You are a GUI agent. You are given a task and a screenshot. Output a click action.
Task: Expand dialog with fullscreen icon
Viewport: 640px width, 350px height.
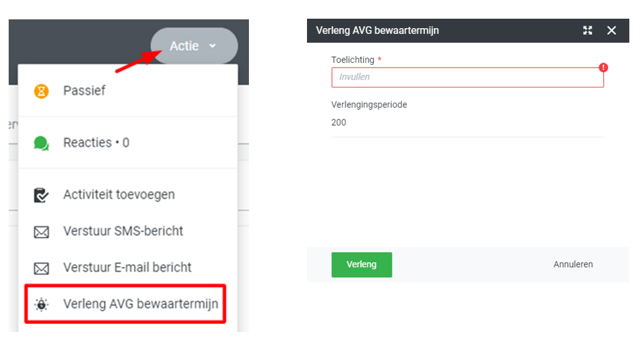[587, 30]
